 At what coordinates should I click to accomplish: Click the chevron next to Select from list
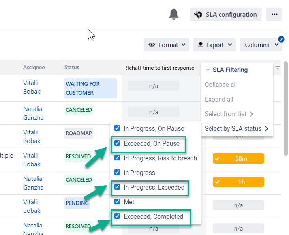coord(251,114)
